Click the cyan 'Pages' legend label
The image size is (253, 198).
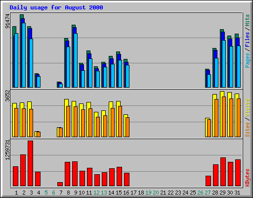coord(248,60)
